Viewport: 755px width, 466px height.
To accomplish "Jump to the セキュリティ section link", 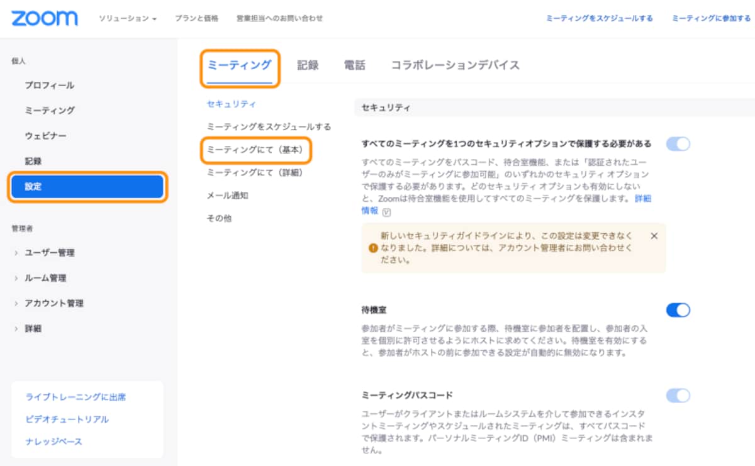I will click(x=232, y=104).
